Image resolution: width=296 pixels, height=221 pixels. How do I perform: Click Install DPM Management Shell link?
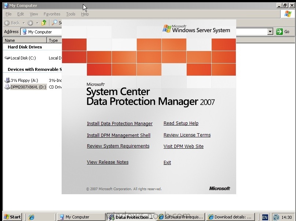118,135
